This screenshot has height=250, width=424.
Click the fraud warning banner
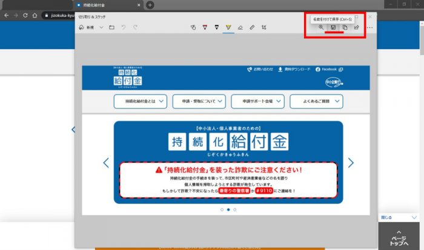tap(228, 180)
